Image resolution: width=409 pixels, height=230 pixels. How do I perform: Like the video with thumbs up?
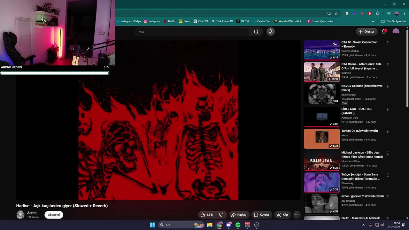coord(206,215)
